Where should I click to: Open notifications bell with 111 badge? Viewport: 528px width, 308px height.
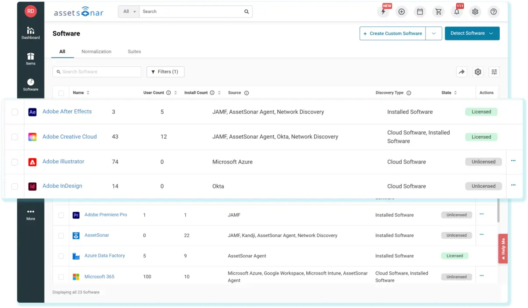(457, 12)
